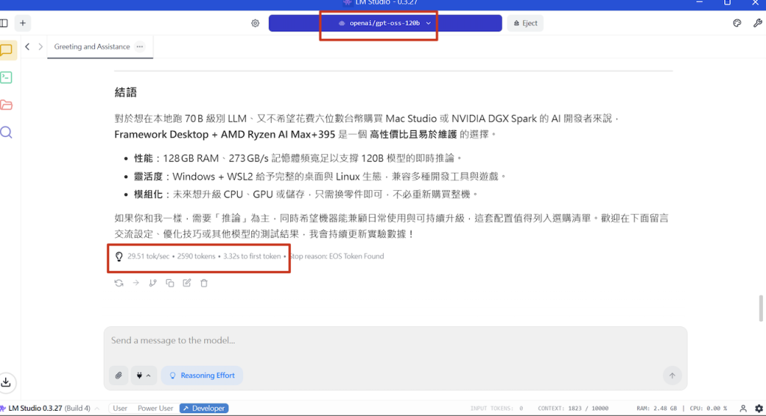Open the chat tab's three-dot options menu
This screenshot has width=766, height=416.
140,46
